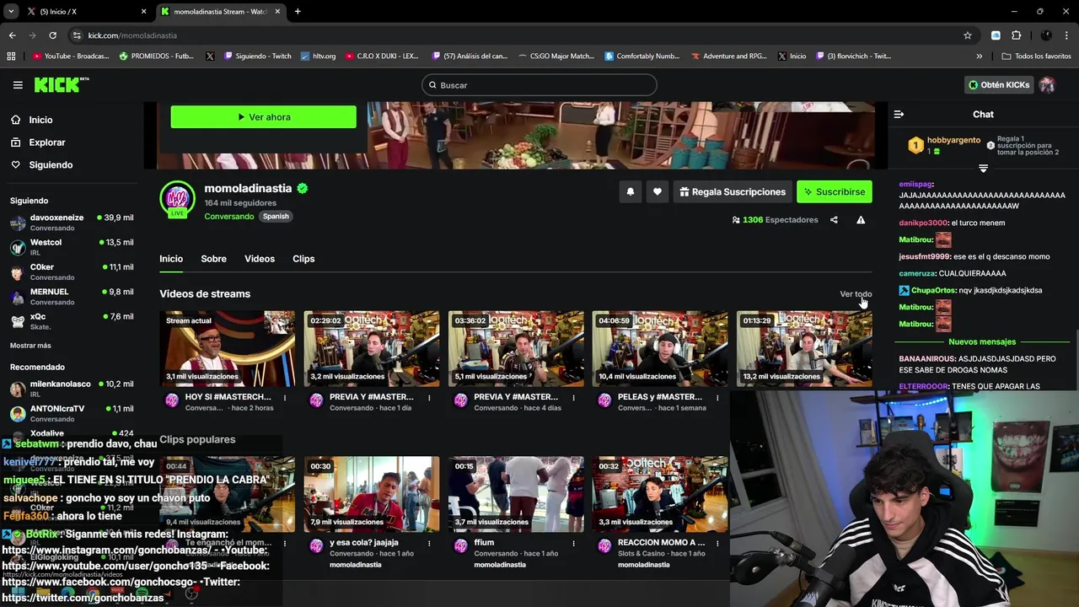Focus the Buscar search field
Screen dimensions: 1079x607
pyautogui.click(x=539, y=85)
